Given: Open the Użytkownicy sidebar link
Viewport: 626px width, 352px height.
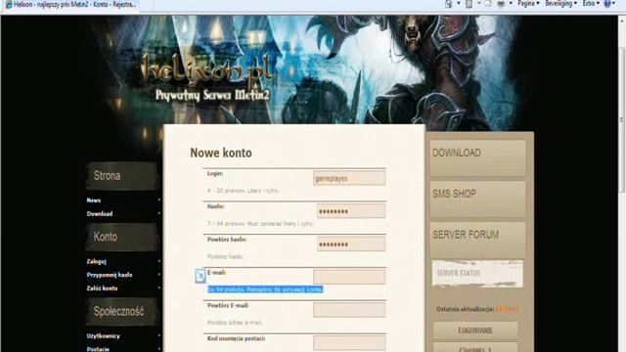Looking at the screenshot, I should tap(103, 336).
